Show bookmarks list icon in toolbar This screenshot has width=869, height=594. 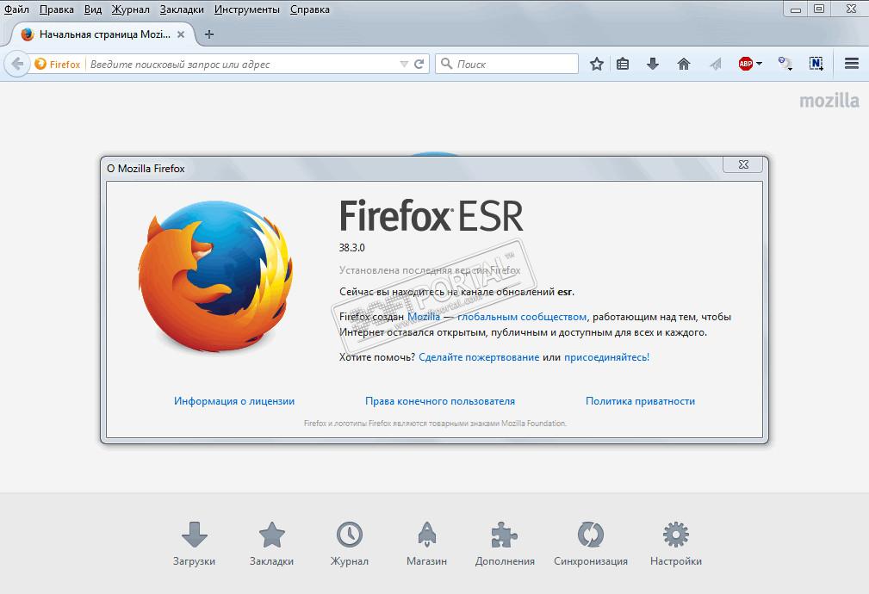coord(623,65)
